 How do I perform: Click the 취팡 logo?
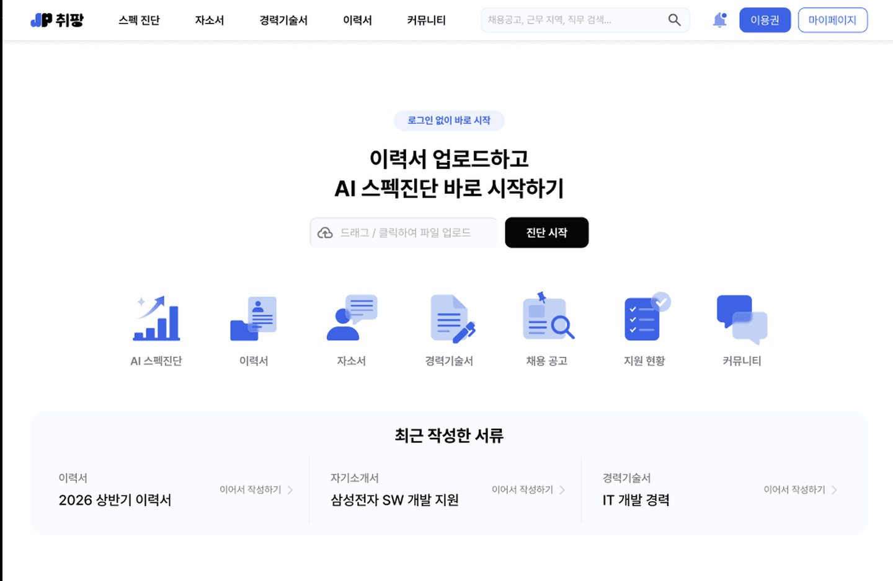(x=57, y=20)
